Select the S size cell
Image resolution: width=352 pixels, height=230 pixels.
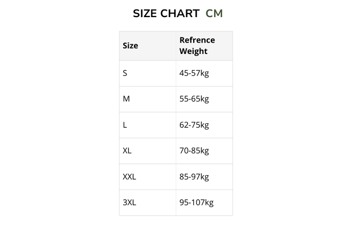tap(125, 73)
